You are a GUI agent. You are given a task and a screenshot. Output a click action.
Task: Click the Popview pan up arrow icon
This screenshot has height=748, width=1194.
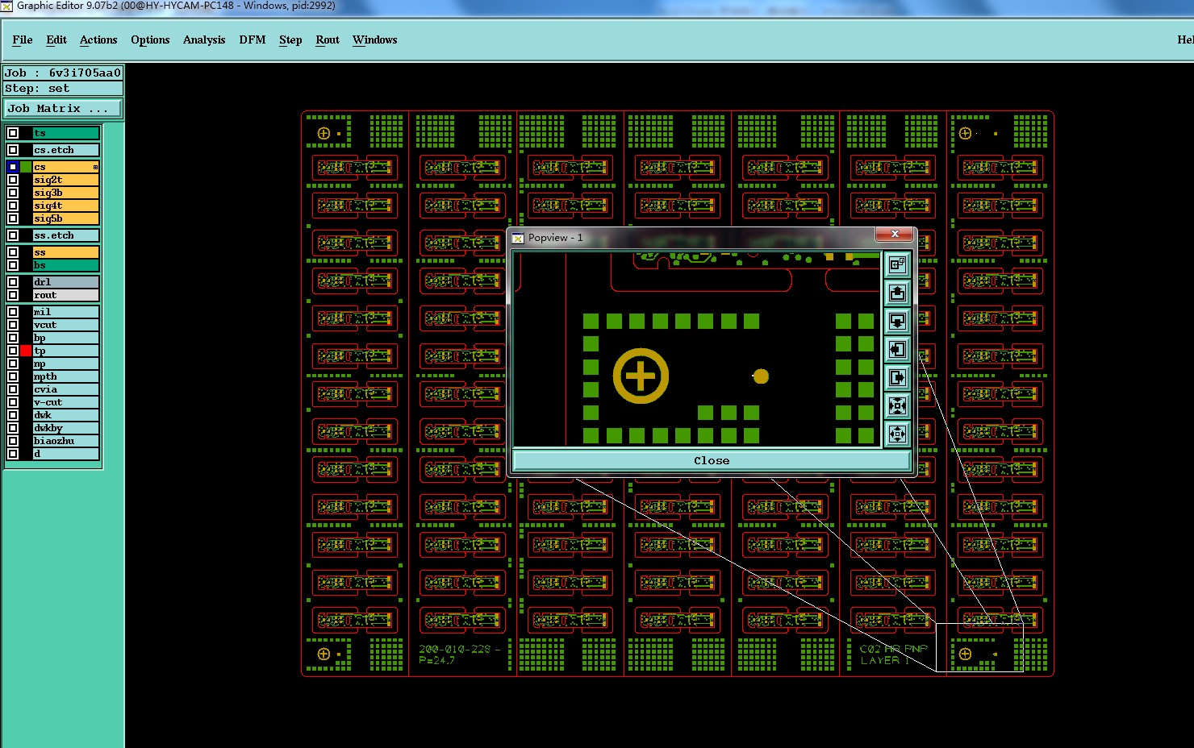pyautogui.click(x=897, y=293)
